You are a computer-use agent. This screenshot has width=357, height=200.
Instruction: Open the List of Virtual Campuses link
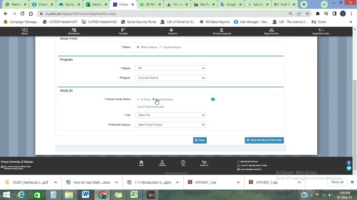pyautogui.click(x=151, y=107)
